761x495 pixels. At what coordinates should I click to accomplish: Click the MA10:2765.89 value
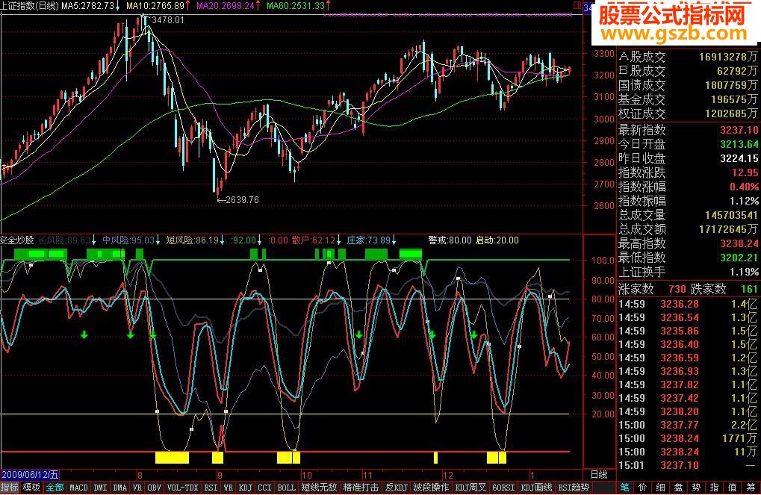pyautogui.click(x=155, y=6)
